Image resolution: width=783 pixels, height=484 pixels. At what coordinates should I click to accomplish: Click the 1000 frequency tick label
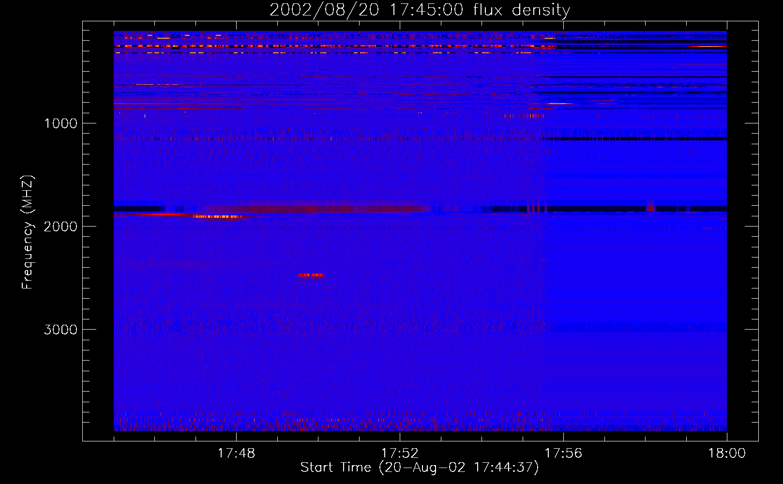click(60, 123)
